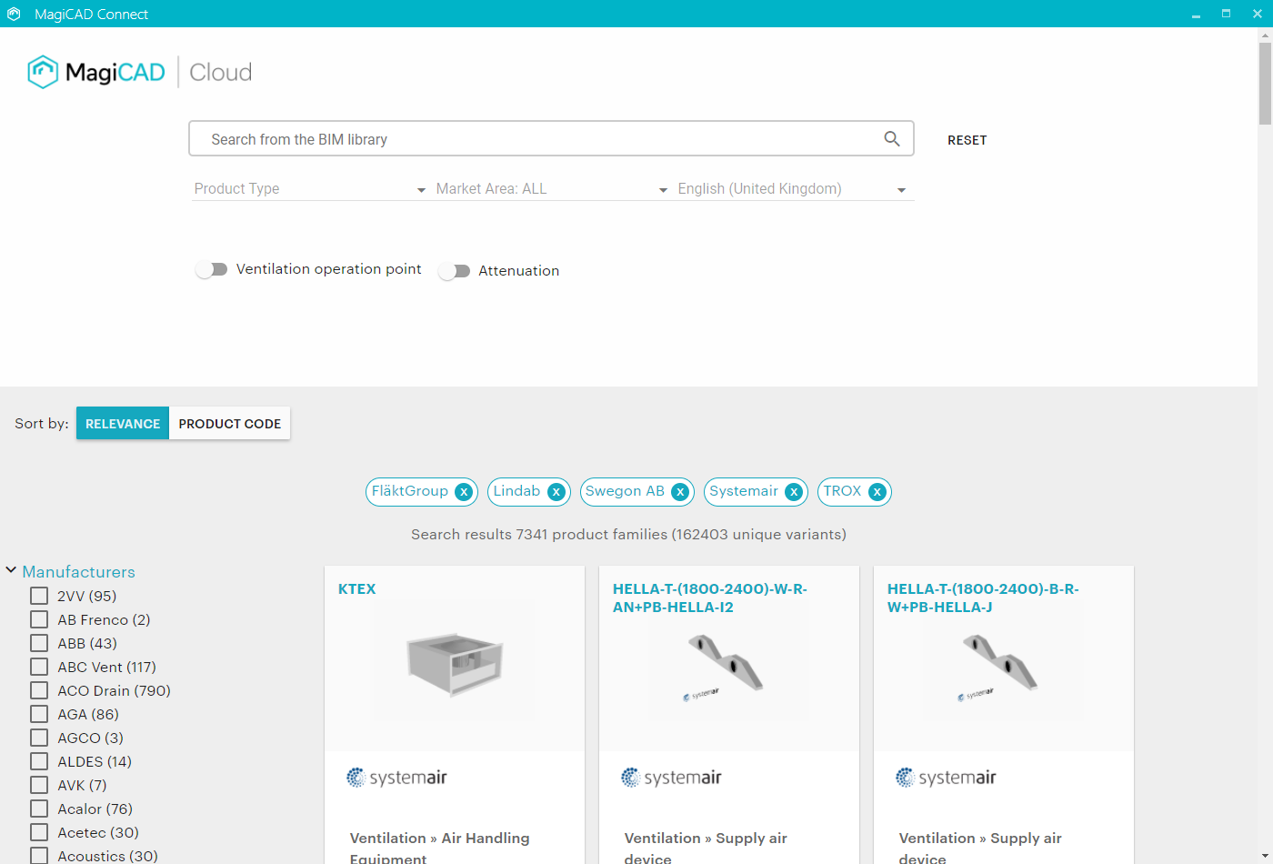Image resolution: width=1273 pixels, height=864 pixels.
Task: Open the KTEX product title link
Action: click(356, 588)
